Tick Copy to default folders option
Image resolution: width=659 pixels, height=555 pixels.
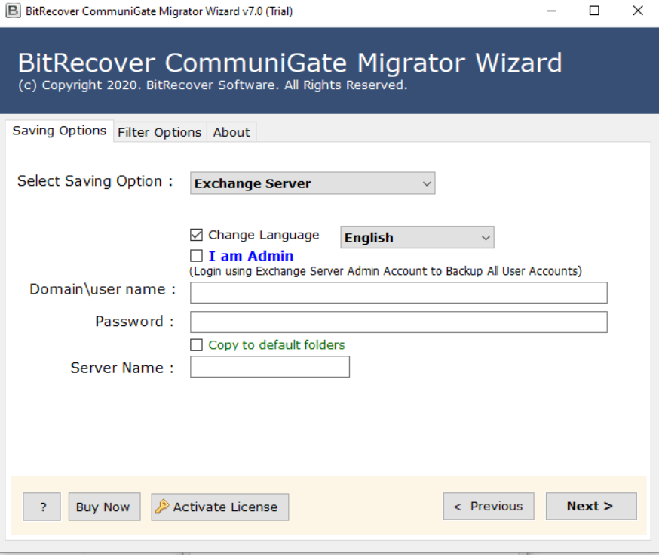click(x=197, y=345)
